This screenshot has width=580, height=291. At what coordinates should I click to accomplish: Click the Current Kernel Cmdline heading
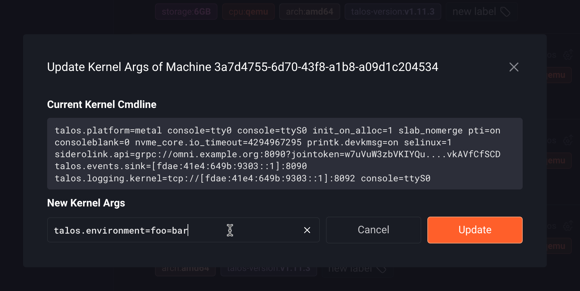102,104
